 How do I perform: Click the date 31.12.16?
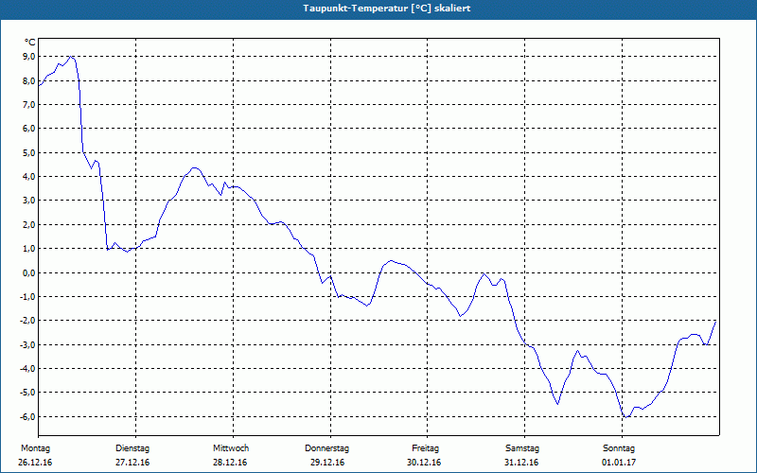pos(521,463)
